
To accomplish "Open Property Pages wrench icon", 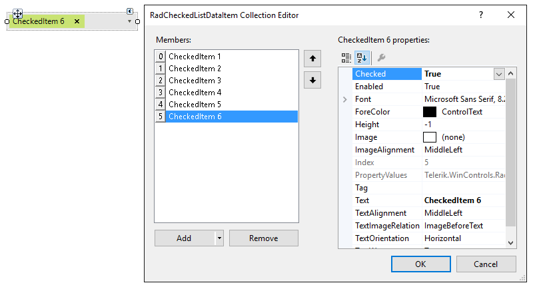I will pos(381,58).
